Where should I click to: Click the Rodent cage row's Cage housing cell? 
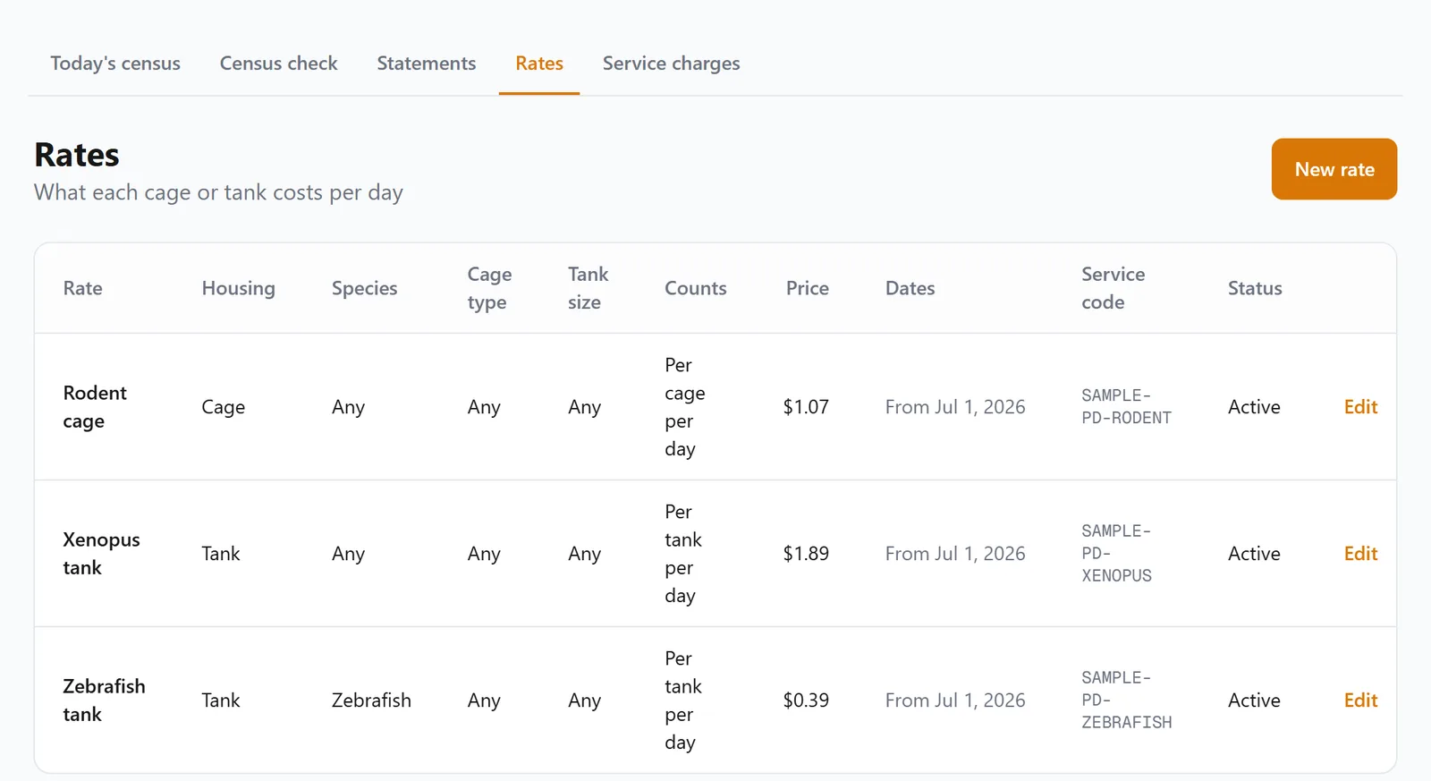223,407
